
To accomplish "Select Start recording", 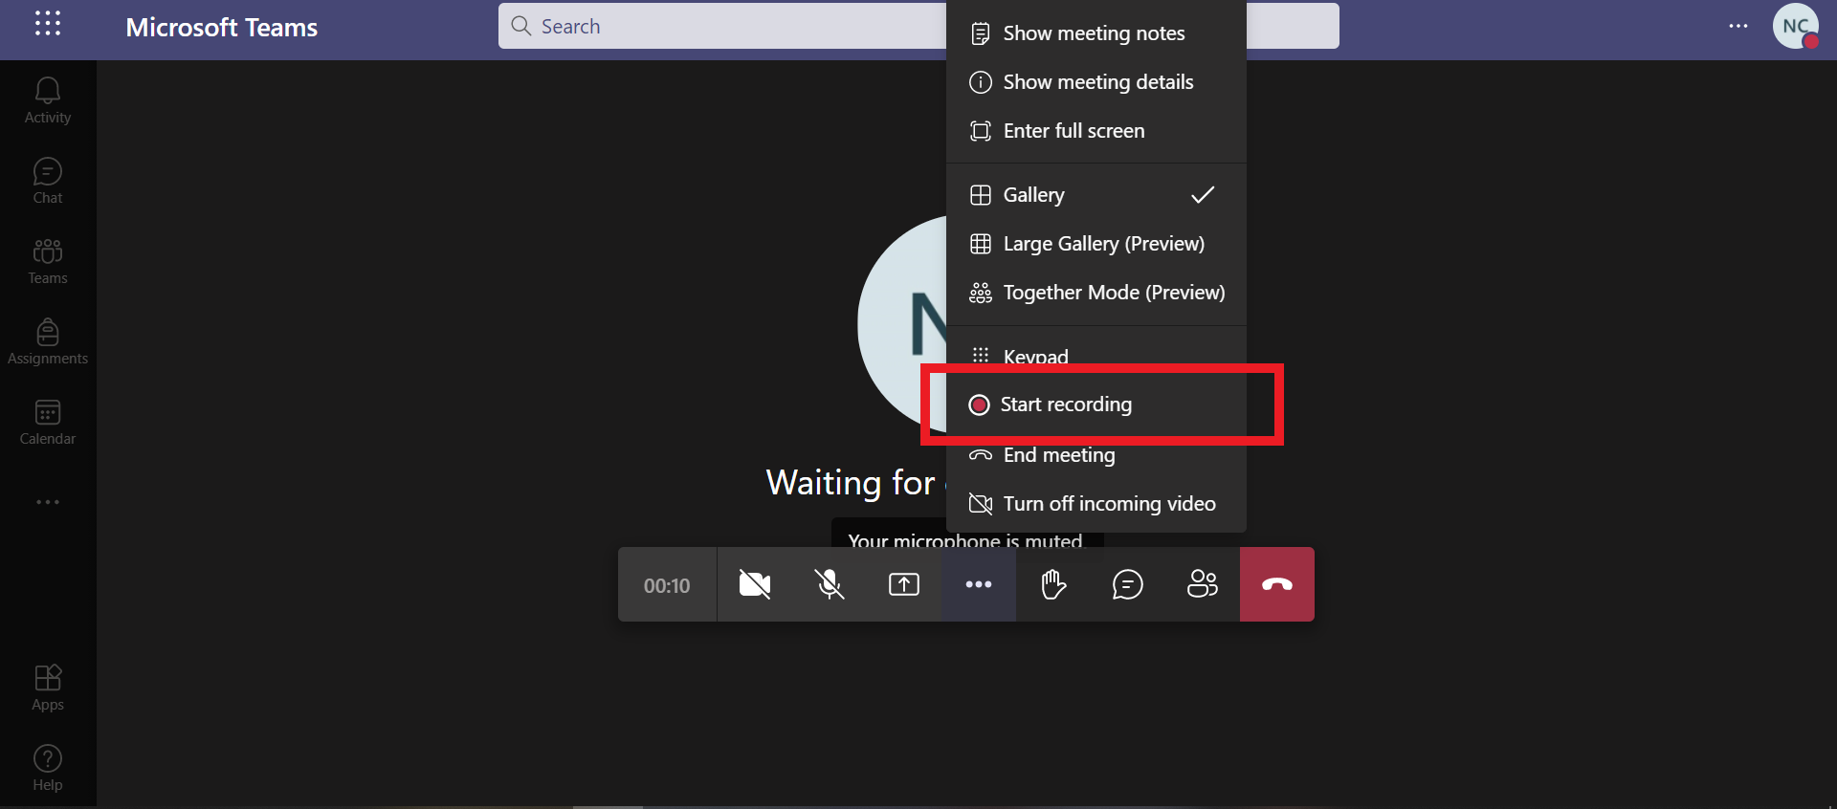I will click(1096, 404).
